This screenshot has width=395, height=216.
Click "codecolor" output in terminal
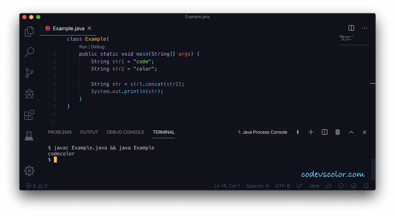61,154
